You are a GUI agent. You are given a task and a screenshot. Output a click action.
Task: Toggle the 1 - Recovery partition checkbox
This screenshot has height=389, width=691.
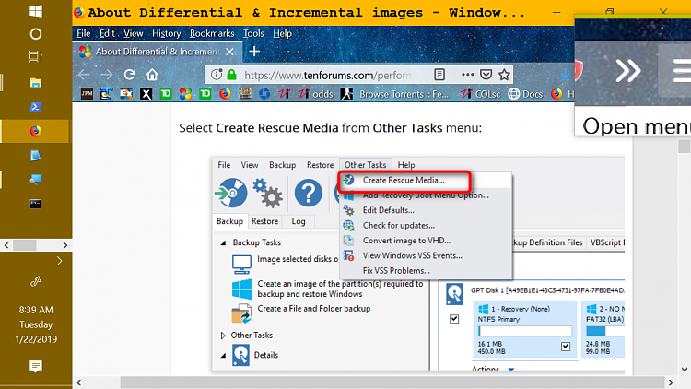[x=566, y=347]
